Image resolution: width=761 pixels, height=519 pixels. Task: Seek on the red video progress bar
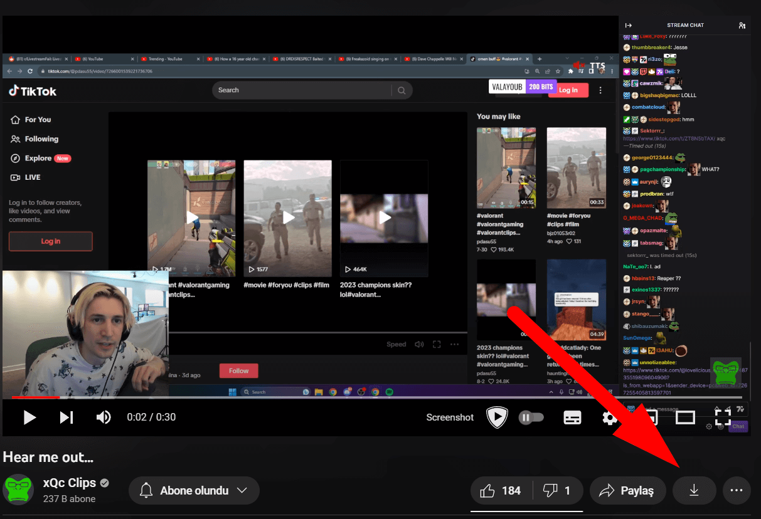tap(188, 397)
